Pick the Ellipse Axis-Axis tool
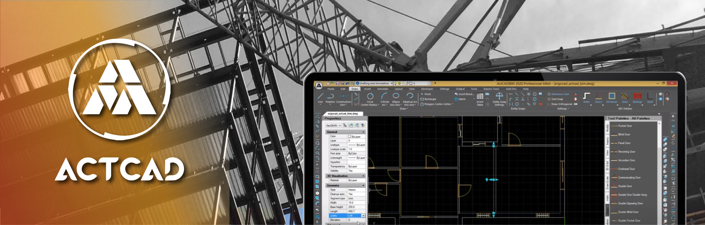 coord(396,97)
